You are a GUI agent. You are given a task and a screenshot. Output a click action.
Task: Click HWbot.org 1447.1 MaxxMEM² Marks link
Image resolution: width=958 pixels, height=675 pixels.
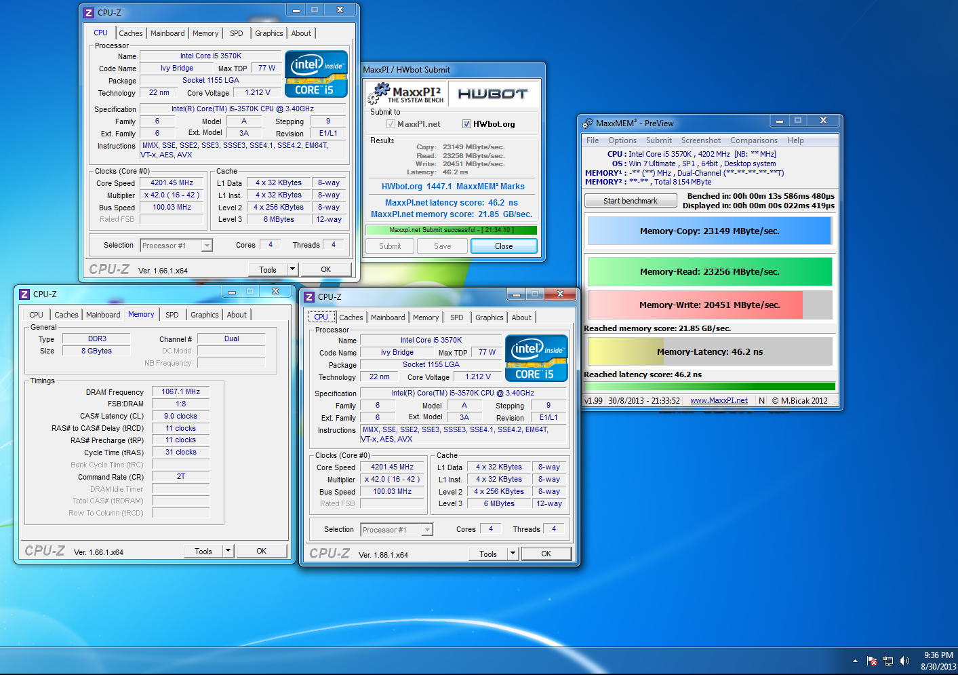tap(453, 187)
